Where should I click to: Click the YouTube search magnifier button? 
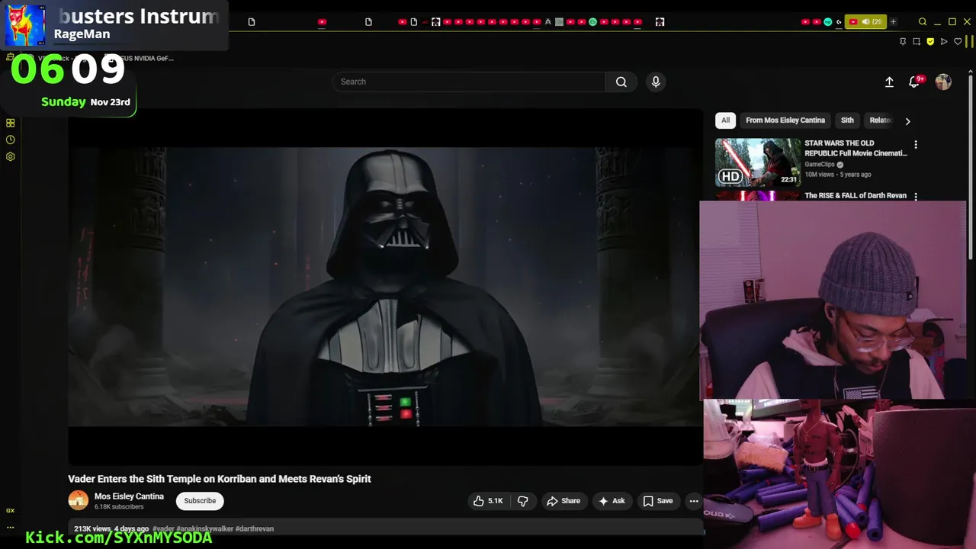[621, 82]
